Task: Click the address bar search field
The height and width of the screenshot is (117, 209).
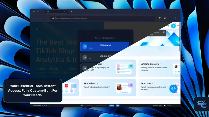Action: click(x=103, y=18)
